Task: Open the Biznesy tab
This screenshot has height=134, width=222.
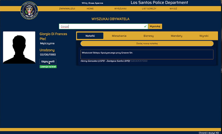Action: click(149, 36)
